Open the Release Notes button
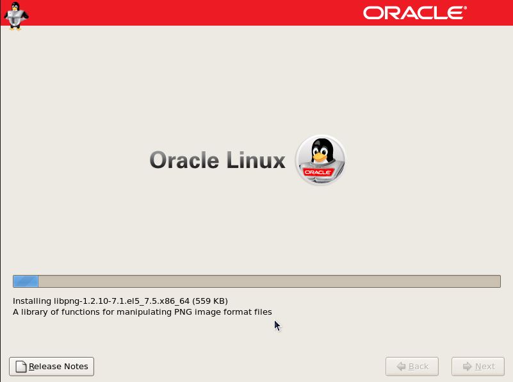Image resolution: width=513 pixels, height=382 pixels. 51,366
